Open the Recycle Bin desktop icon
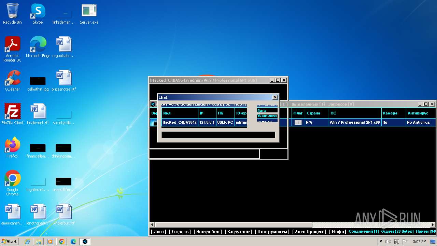The width and height of the screenshot is (437, 246). pyautogui.click(x=12, y=14)
